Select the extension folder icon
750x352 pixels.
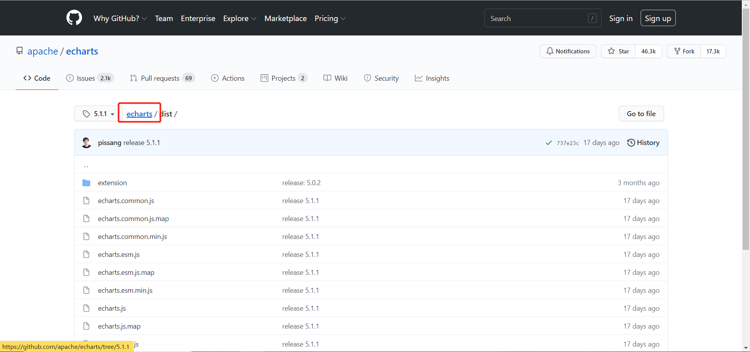86,182
